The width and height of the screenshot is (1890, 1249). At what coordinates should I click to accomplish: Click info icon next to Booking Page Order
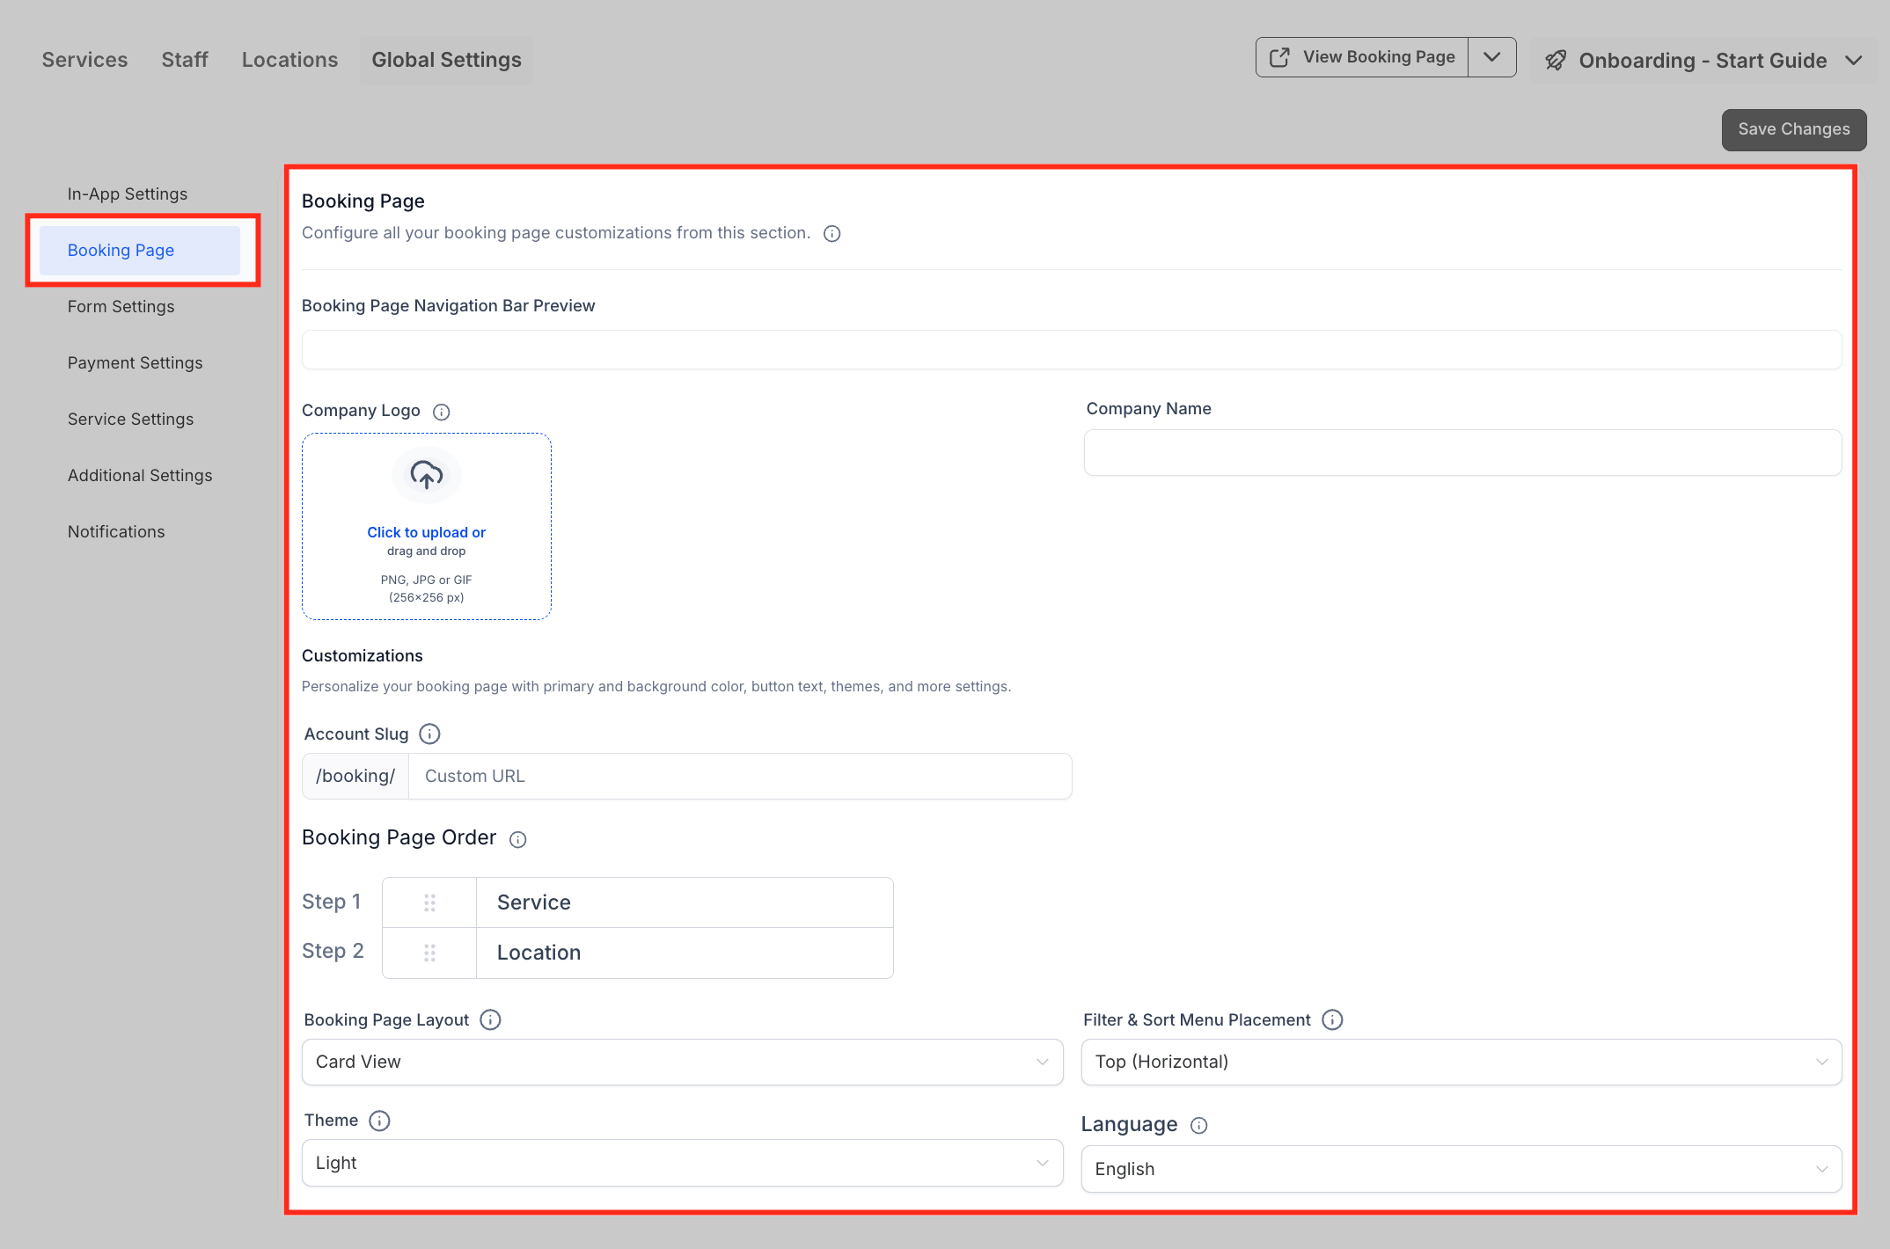click(x=518, y=839)
